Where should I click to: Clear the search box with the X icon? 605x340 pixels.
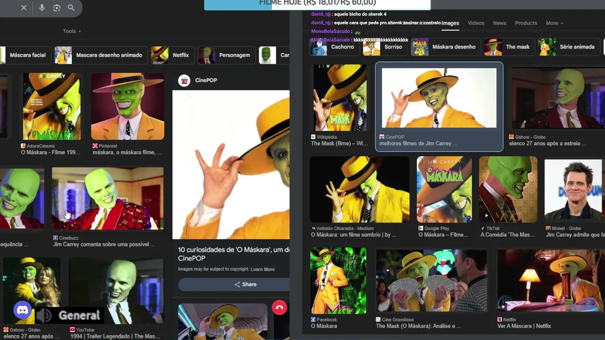[x=24, y=8]
